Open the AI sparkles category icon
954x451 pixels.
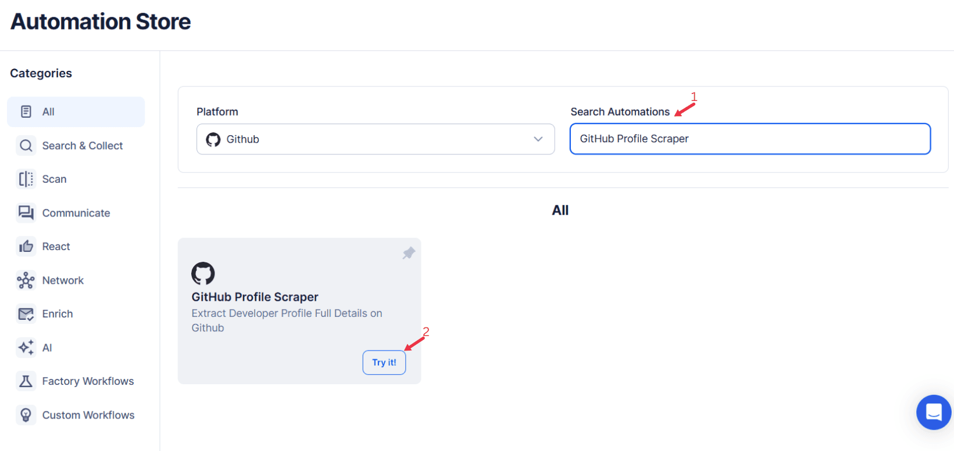click(26, 347)
